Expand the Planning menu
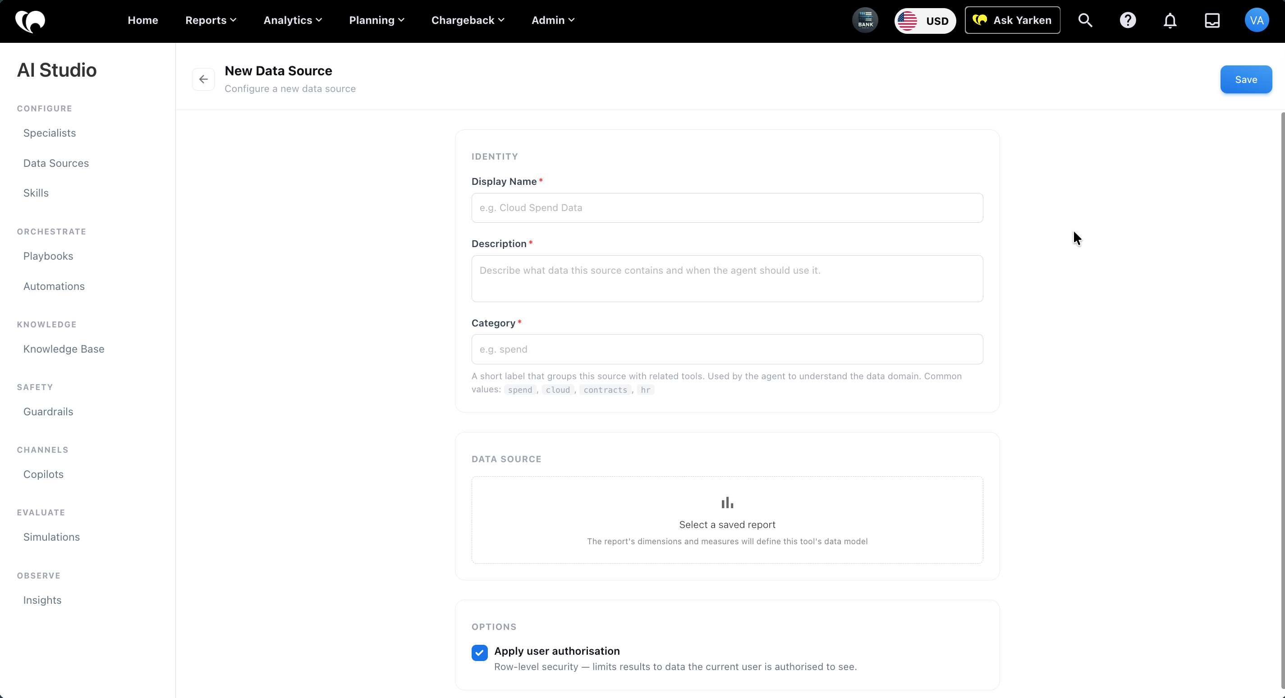 (x=376, y=20)
